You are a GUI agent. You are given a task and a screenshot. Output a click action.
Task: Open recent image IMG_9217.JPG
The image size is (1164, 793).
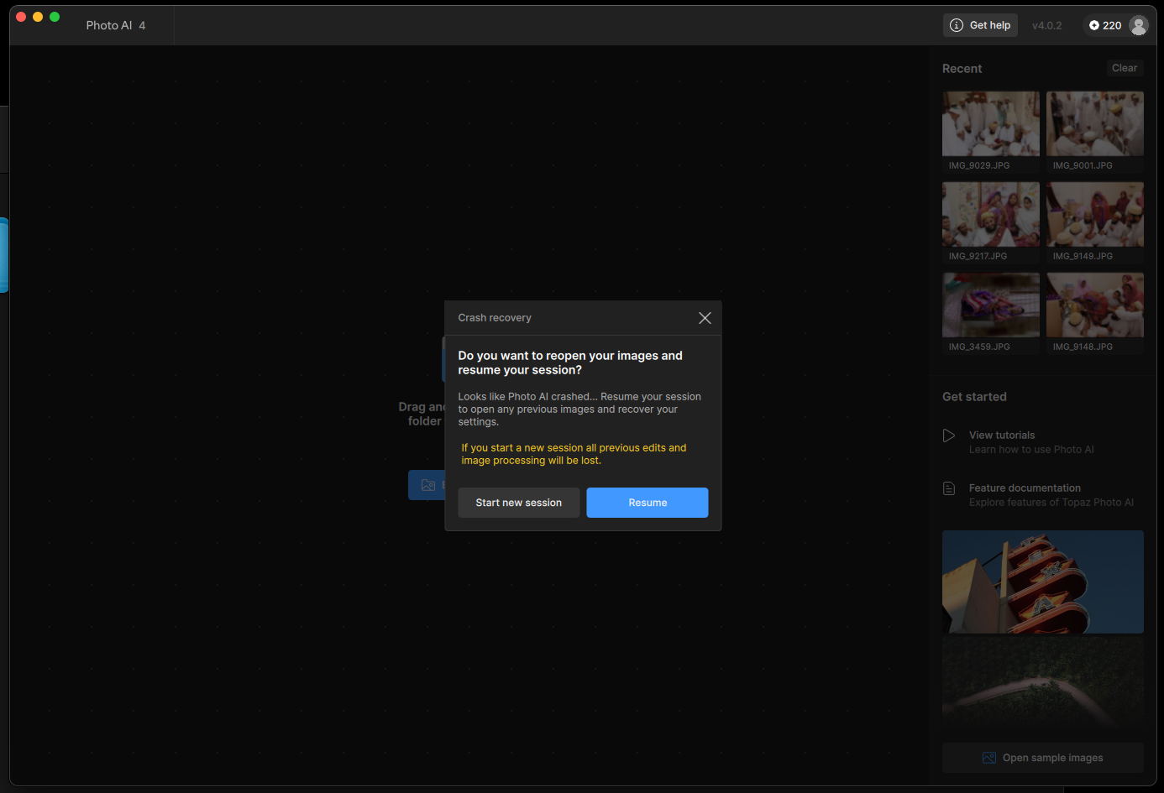(x=991, y=222)
